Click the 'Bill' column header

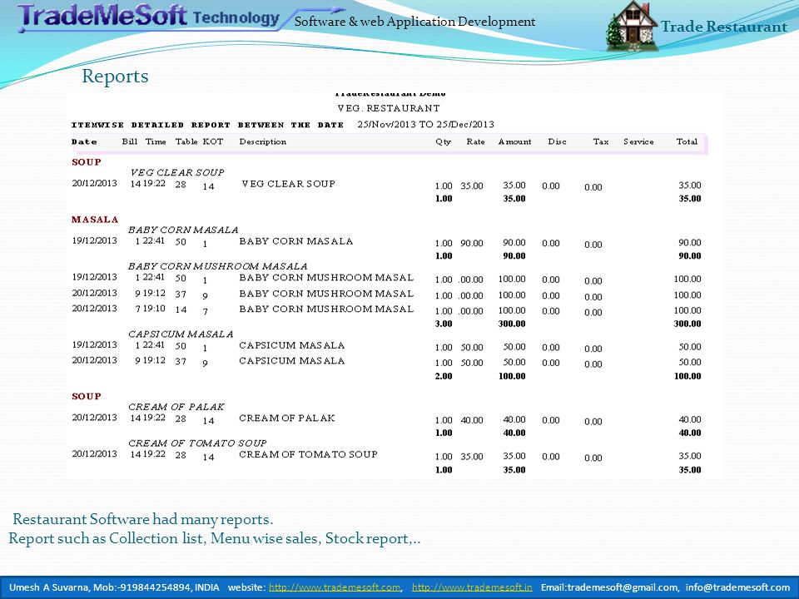(x=130, y=141)
